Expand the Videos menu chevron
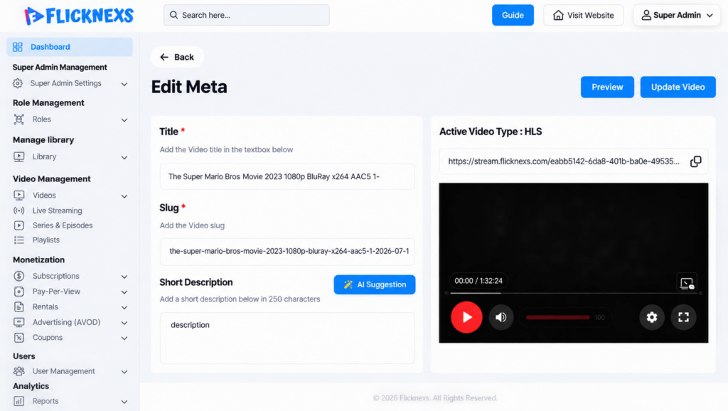Viewport: 728px width, 411px height. (x=124, y=196)
